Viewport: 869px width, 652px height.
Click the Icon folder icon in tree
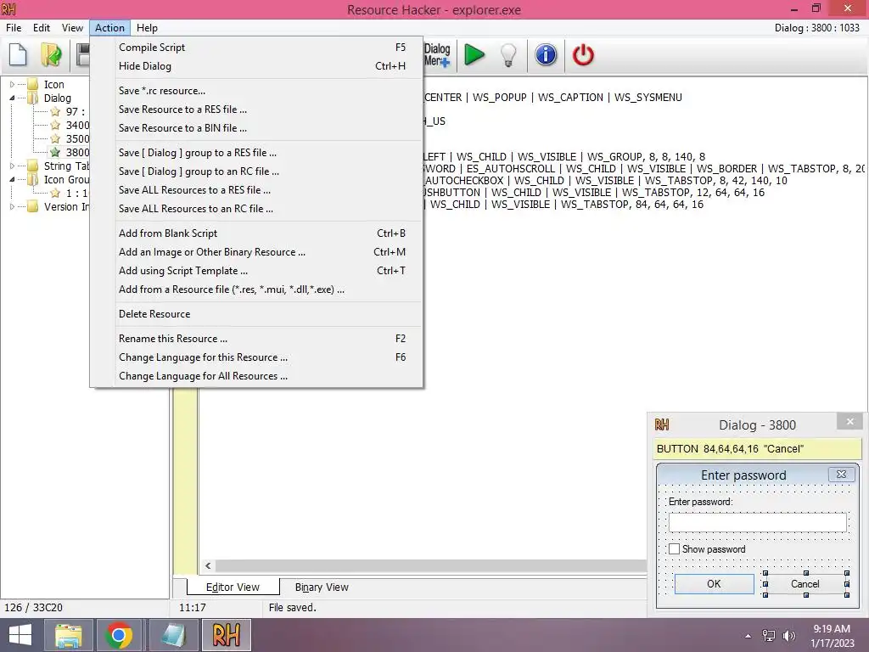click(x=33, y=84)
